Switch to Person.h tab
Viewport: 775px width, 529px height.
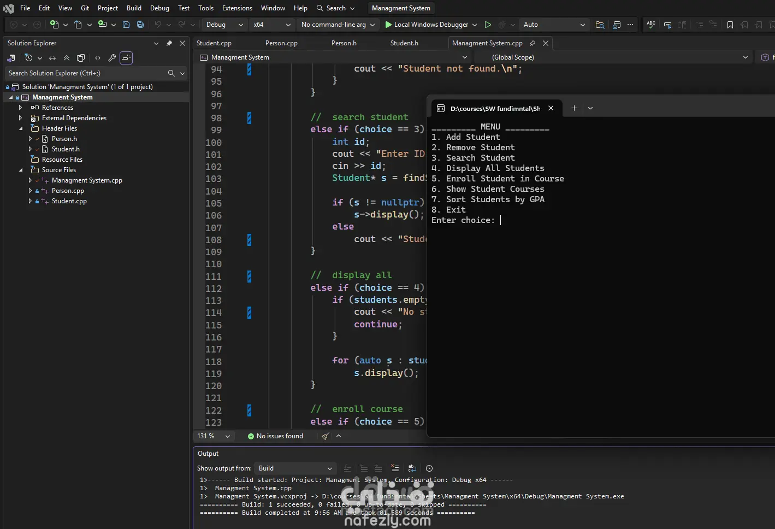coord(344,43)
